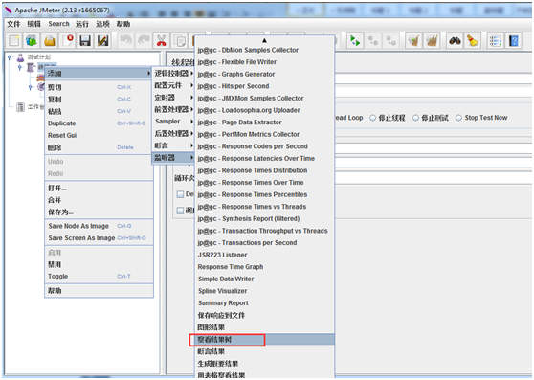Choose 删除 in context menu

99,147
